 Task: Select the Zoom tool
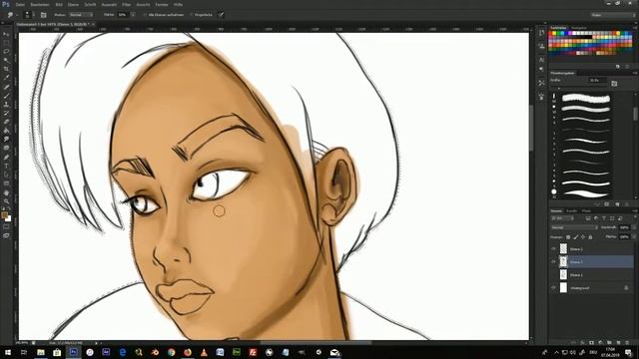[x=6, y=201]
